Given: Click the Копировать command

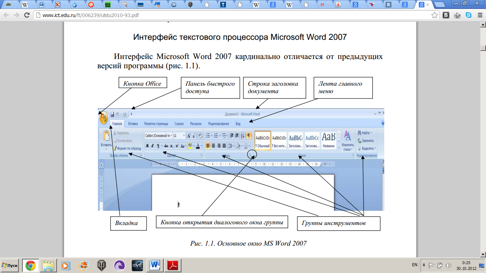Looking at the screenshot, I should 123,141.
